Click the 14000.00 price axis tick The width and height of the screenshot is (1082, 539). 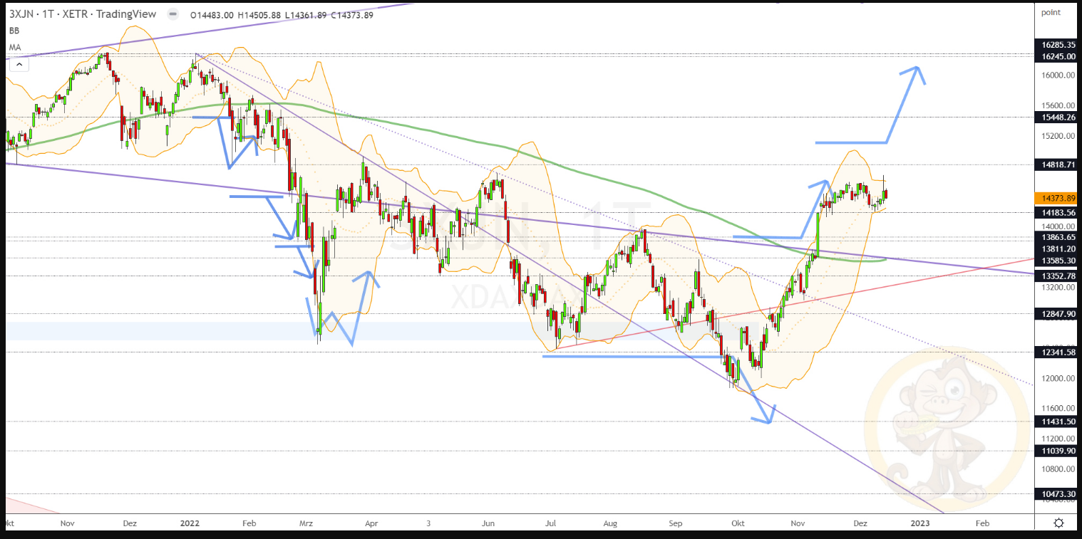point(1058,226)
